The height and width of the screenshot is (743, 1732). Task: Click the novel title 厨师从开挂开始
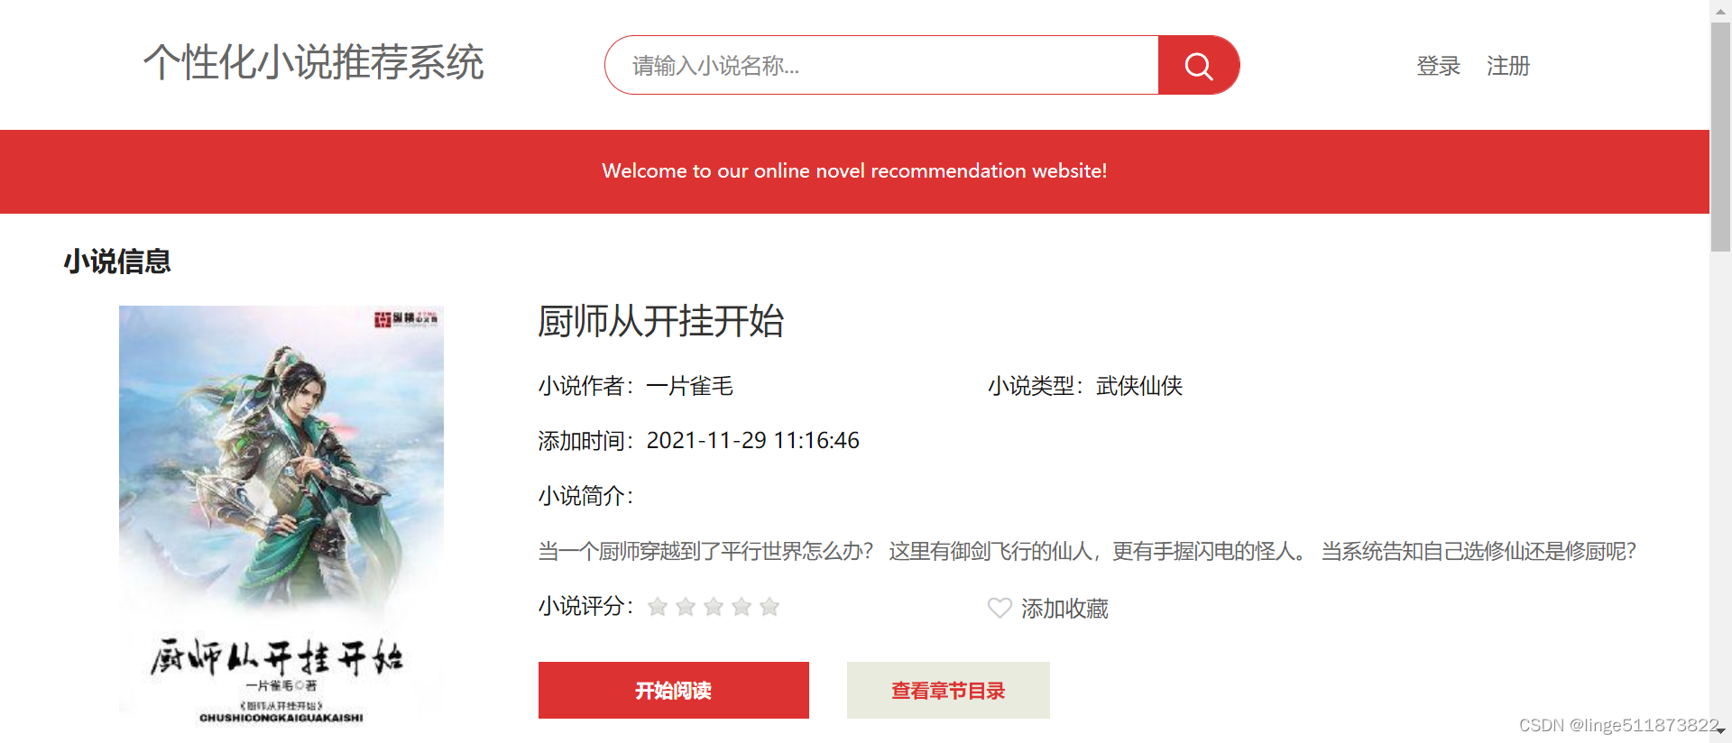[661, 321]
